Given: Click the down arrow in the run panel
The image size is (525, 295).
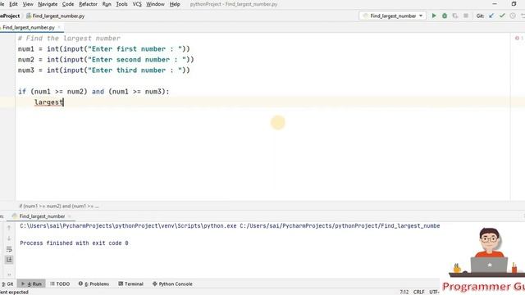Looking at the screenshot, I should click(9, 238).
